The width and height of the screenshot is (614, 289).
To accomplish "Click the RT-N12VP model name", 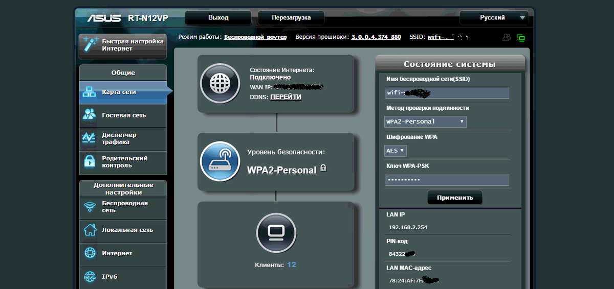I will click(148, 18).
